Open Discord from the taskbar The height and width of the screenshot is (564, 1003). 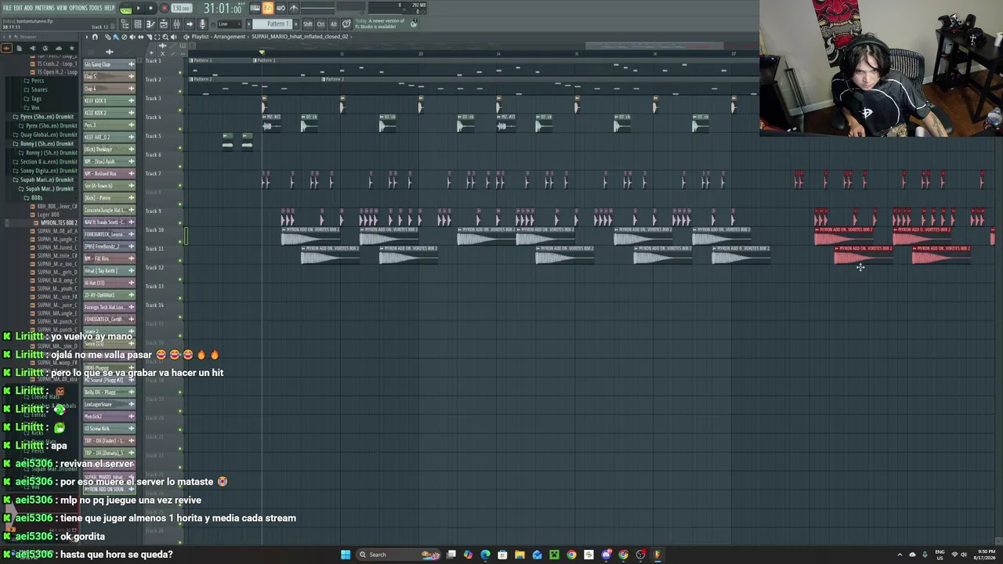(606, 555)
